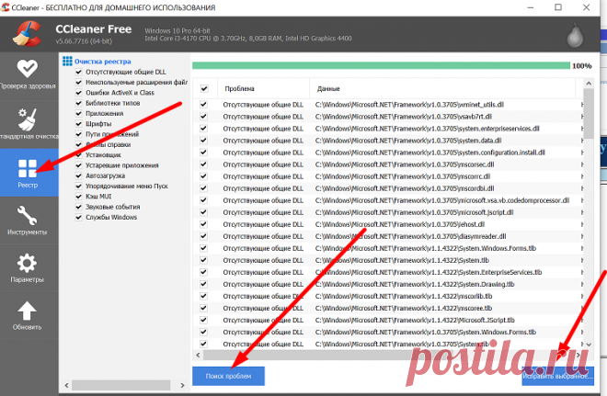The width and height of the screenshot is (607, 396).
Task: Open the standard cleaning broom icon
Action: point(27,119)
